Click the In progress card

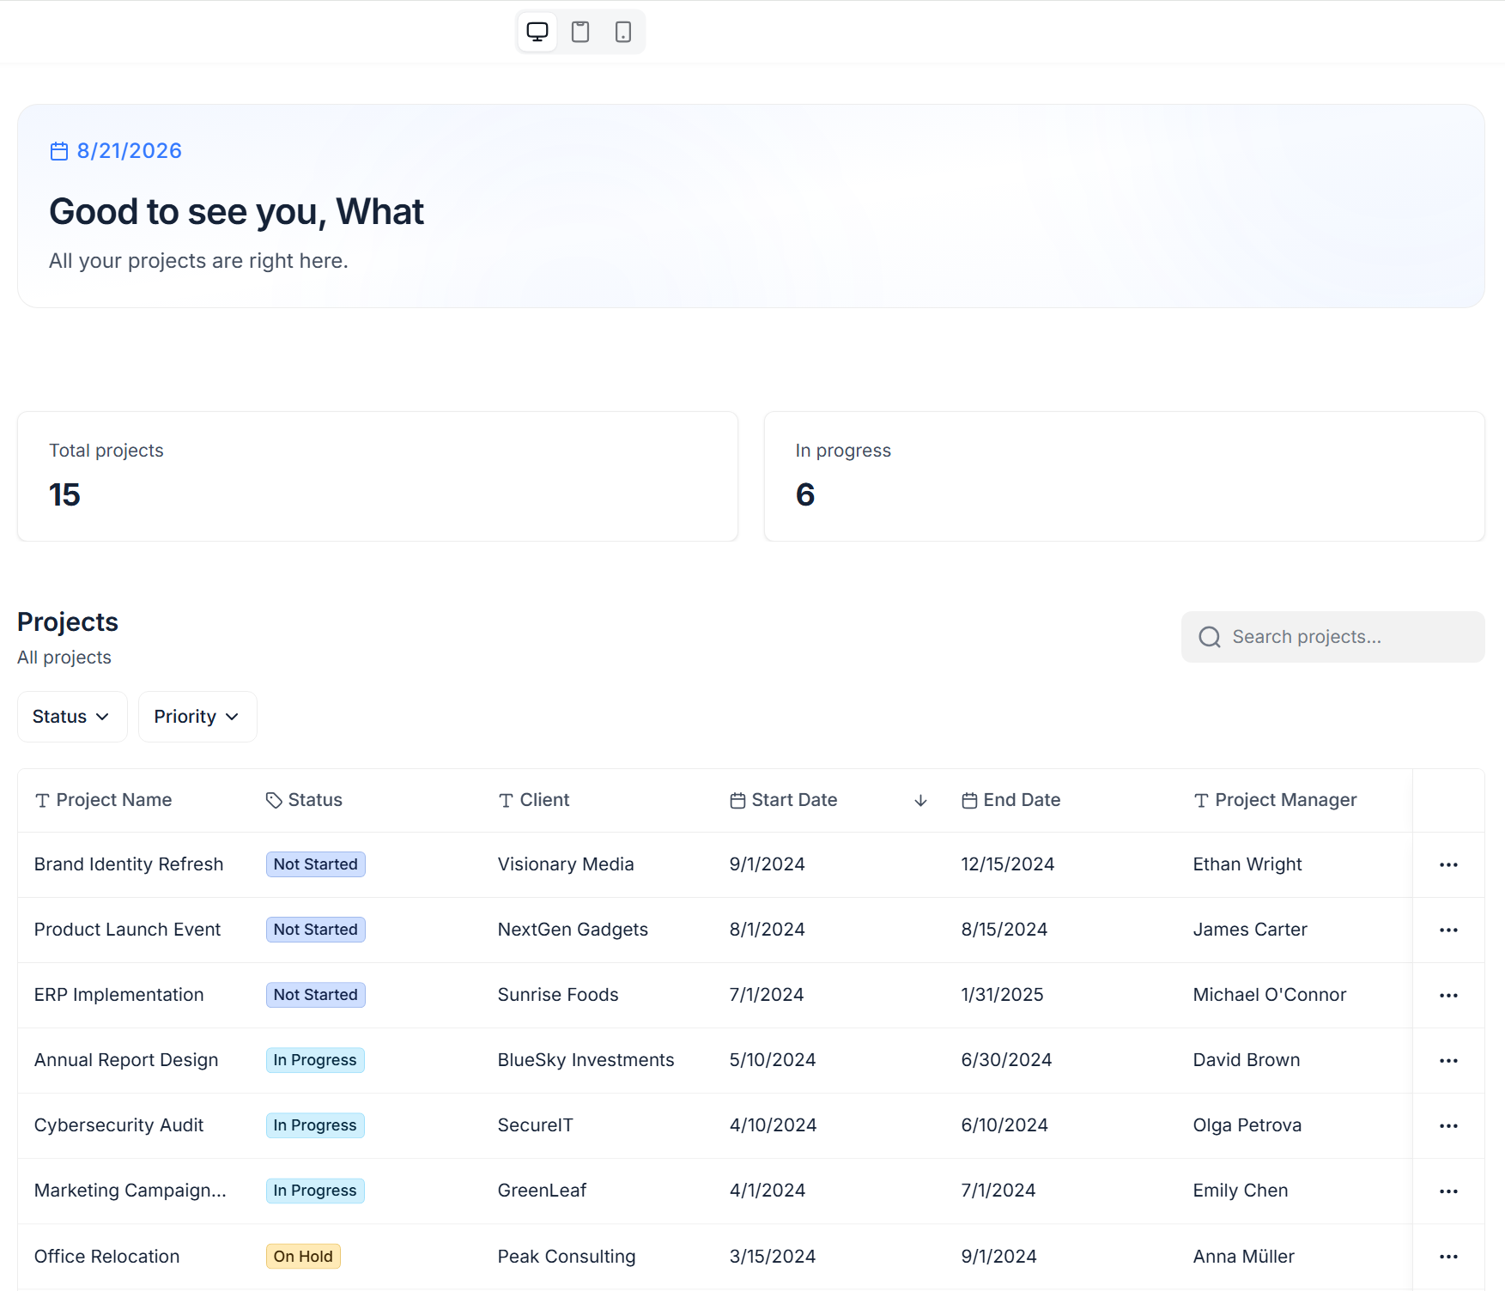(1124, 476)
